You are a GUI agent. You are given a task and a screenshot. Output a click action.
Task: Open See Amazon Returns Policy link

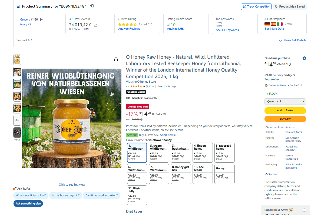coord(293,140)
